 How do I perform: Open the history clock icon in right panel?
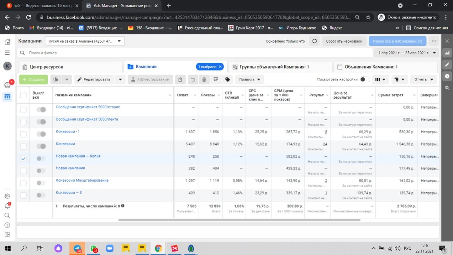447,76
